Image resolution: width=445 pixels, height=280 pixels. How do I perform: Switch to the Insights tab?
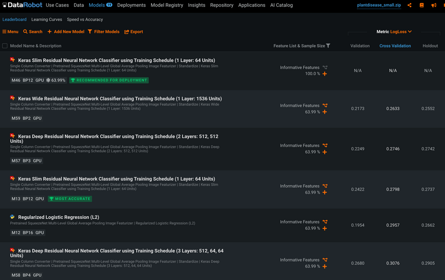pyautogui.click(x=196, y=5)
